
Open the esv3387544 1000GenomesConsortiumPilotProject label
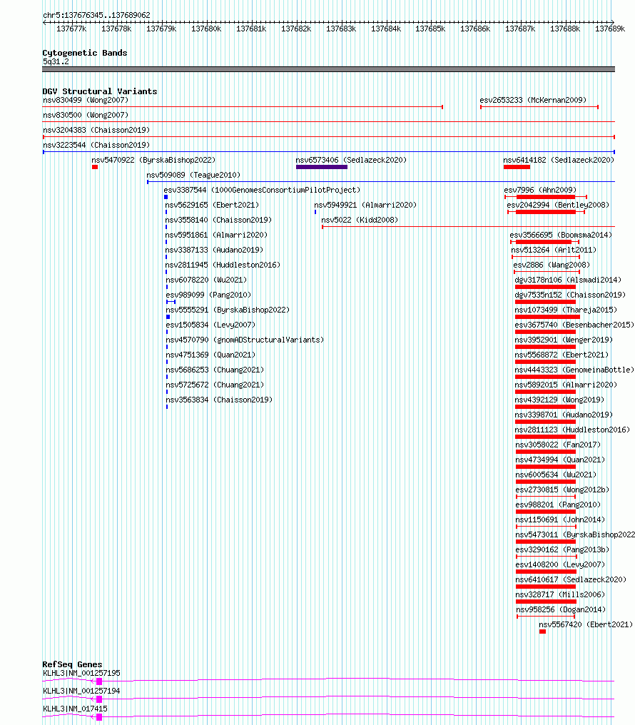coord(262,190)
